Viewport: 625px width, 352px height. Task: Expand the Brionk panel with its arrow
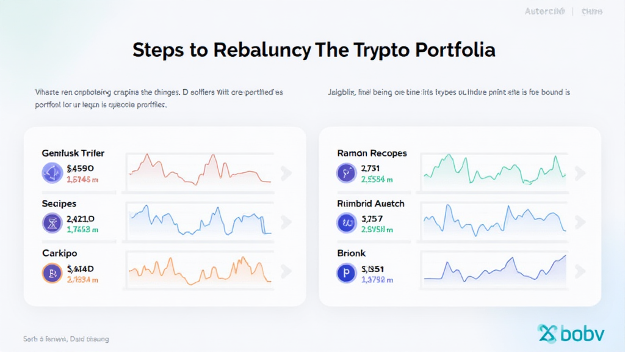pos(580,272)
